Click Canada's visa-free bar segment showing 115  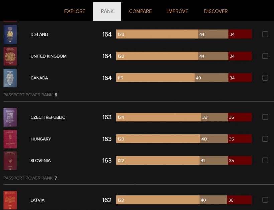(x=155, y=78)
